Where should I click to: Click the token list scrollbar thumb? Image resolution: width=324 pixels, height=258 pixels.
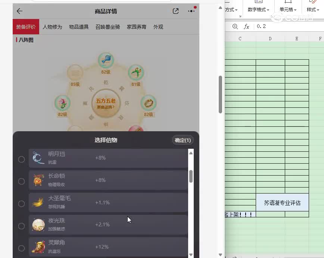coord(191,176)
